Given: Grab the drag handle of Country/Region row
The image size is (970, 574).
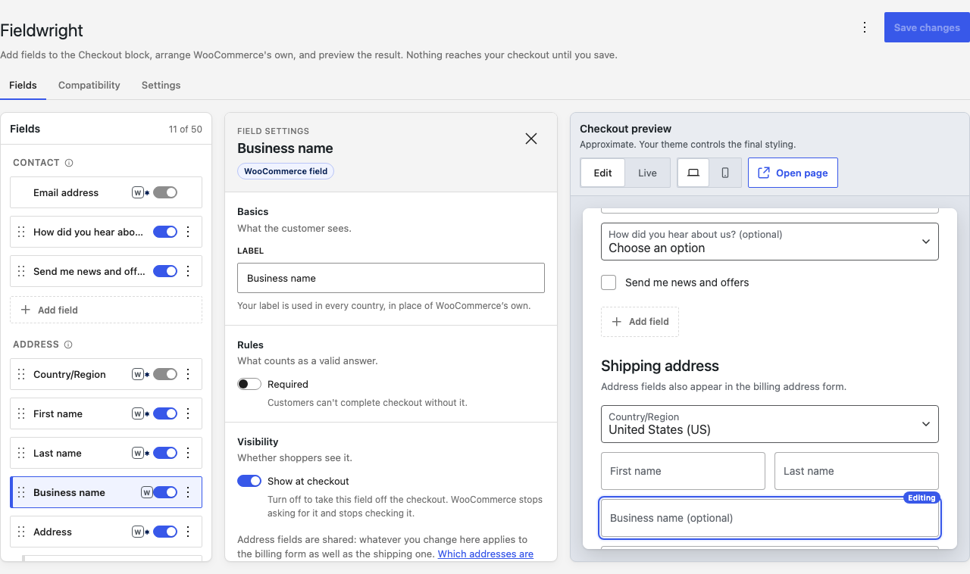Looking at the screenshot, I should [x=21, y=374].
